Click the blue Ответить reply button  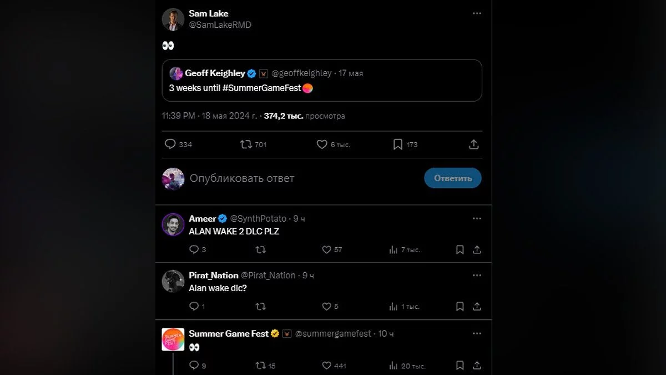[x=452, y=178]
